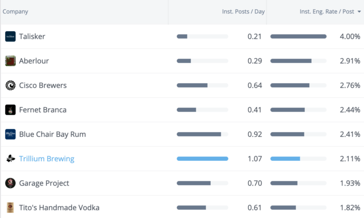This screenshot has width=364, height=218.
Task: Select the Cisco Brewers logo icon
Action: pyautogui.click(x=10, y=85)
